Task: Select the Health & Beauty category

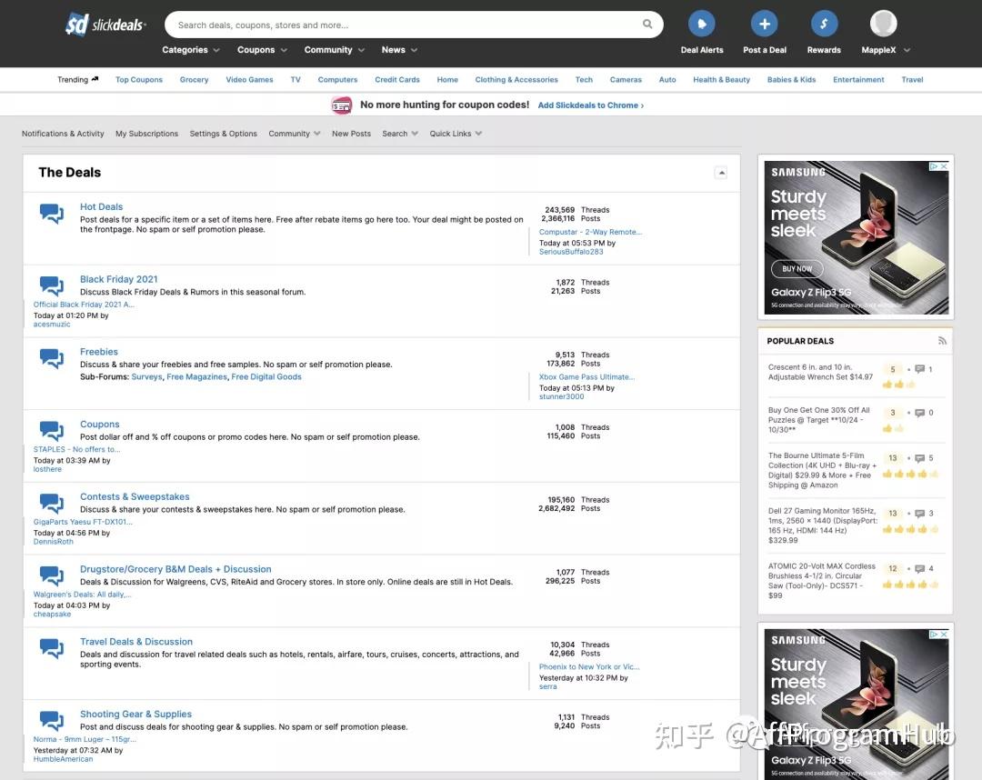Action: [x=721, y=79]
